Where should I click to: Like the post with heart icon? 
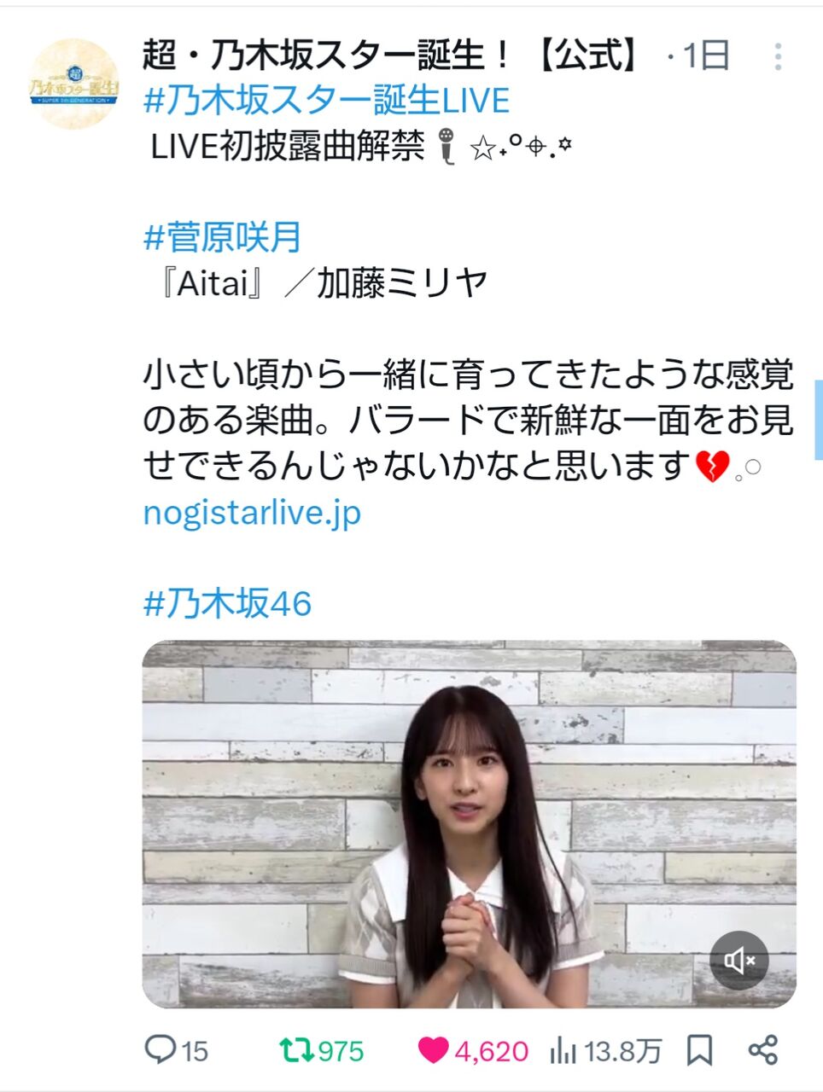(433, 1050)
